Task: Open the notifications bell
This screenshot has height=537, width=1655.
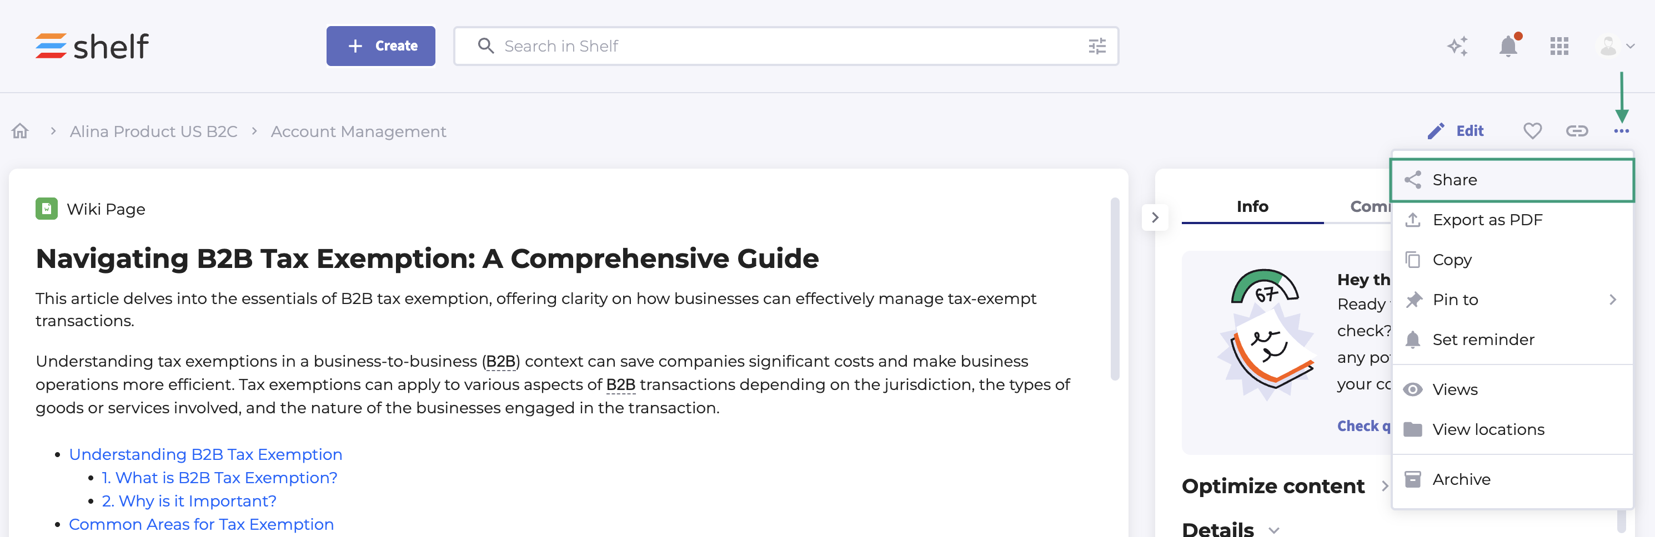Action: (1508, 46)
